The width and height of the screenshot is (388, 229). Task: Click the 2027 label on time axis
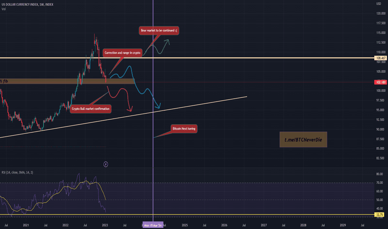click(264, 225)
